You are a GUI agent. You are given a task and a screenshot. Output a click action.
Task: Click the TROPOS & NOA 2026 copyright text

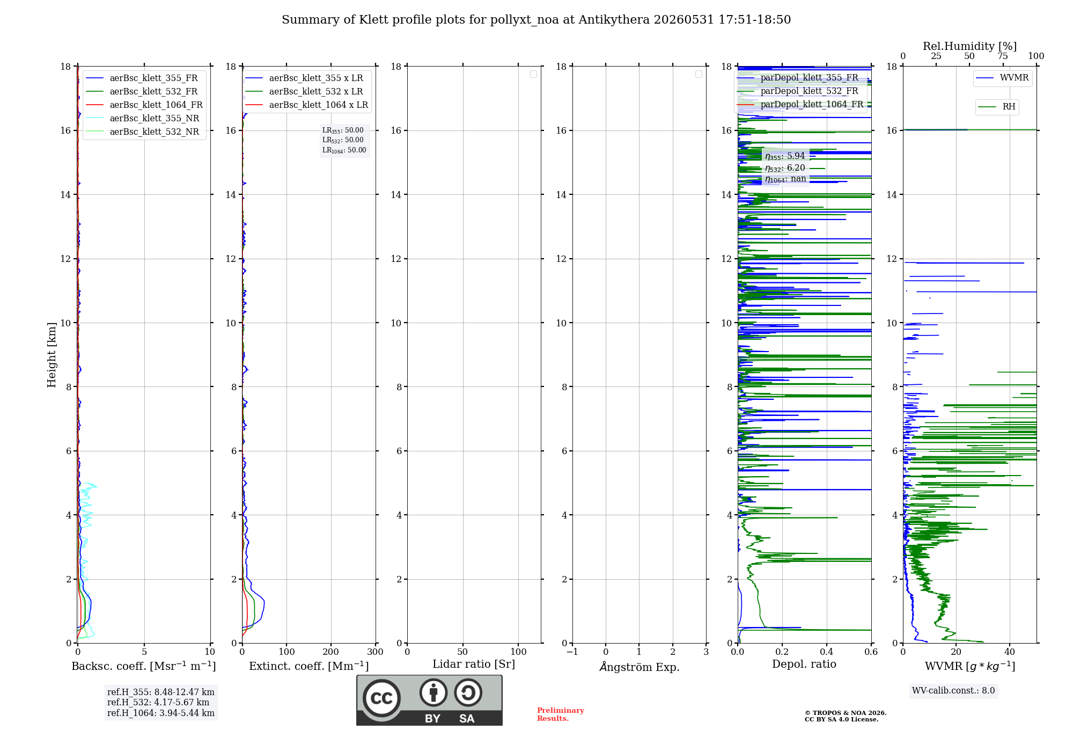[846, 716]
